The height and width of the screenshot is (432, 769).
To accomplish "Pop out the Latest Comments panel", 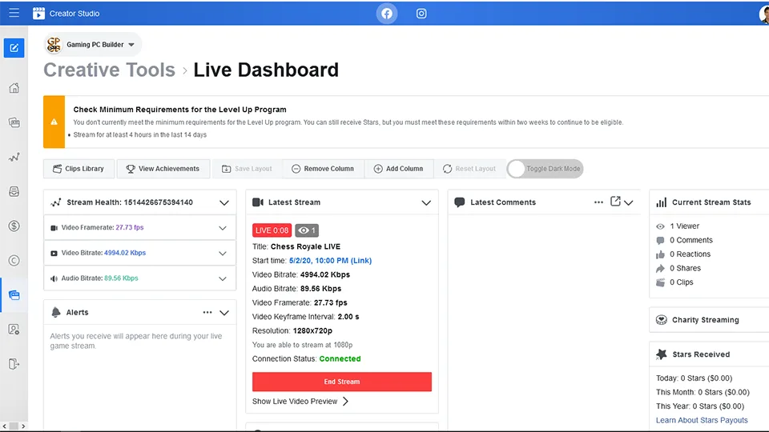I will pyautogui.click(x=615, y=202).
